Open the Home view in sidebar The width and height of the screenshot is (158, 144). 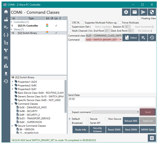click(6, 12)
